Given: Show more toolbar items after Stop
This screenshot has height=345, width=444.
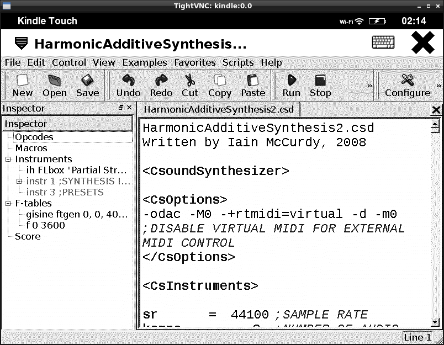Looking at the screenshot, I should coord(369,86).
